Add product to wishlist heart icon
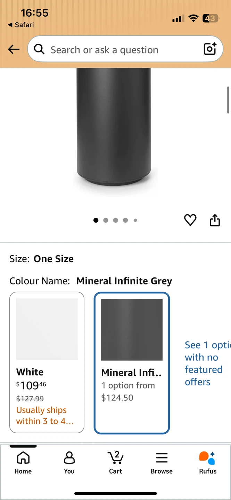 point(190,220)
